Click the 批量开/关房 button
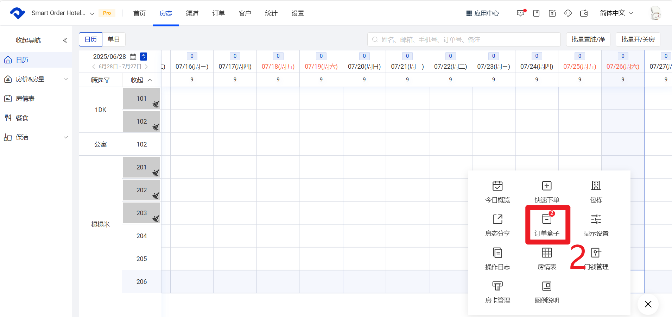Viewport: 672px width, 317px height. pyautogui.click(x=638, y=39)
